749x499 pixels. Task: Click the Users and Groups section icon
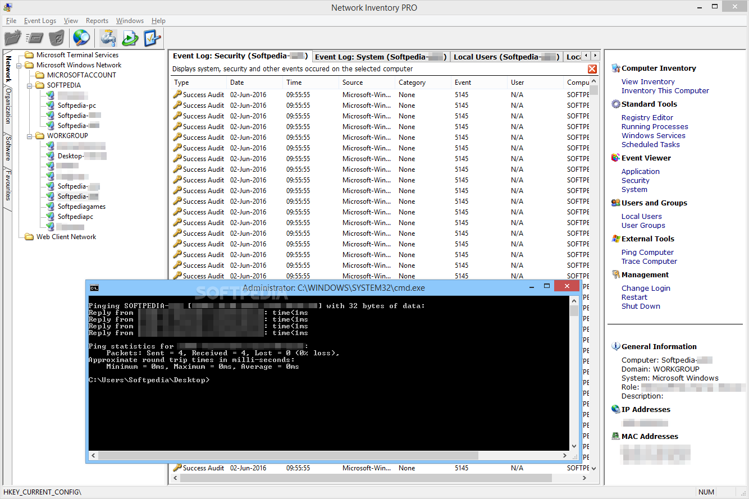(x=615, y=203)
